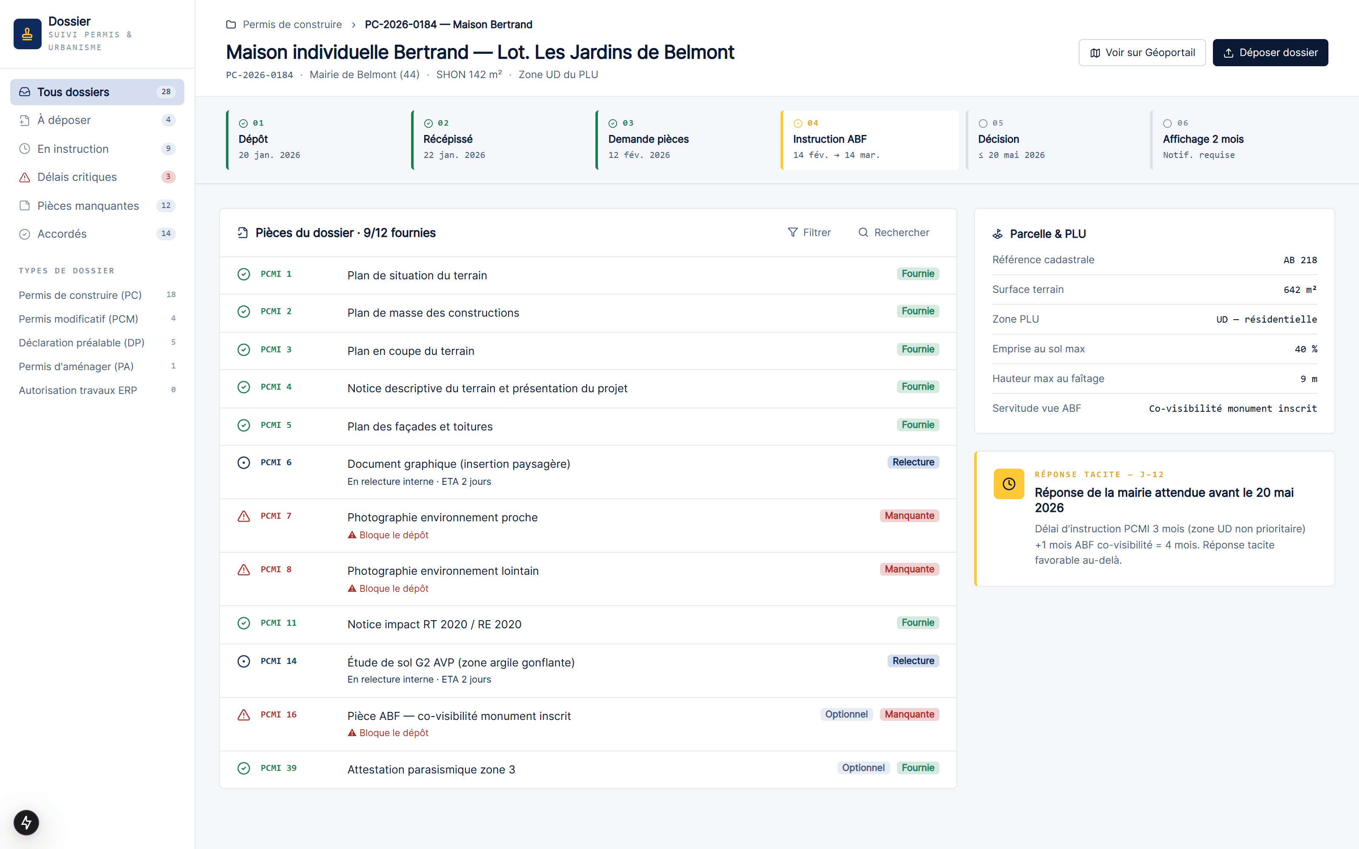Click the check icon of PCMI 4
This screenshot has height=849, width=1359.
tap(244, 387)
